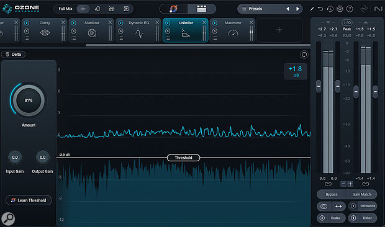The width and height of the screenshot is (385, 227).
Task: Select the Clarity module tab
Action: tap(45, 30)
